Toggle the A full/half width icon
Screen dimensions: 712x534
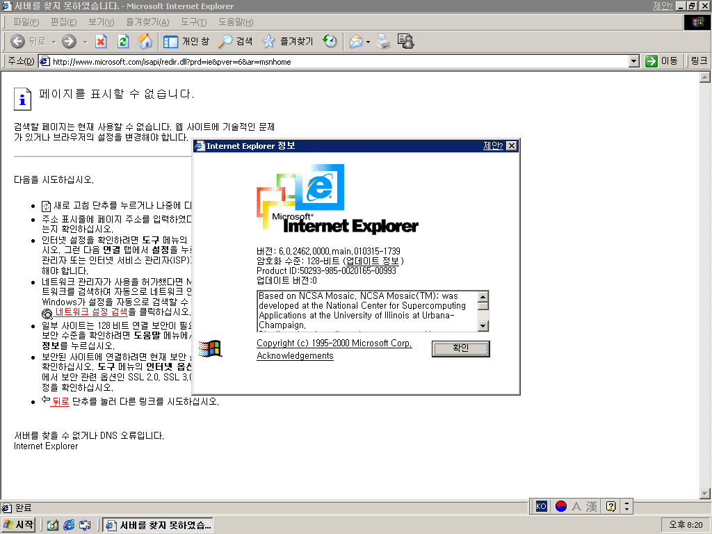pyautogui.click(x=576, y=506)
